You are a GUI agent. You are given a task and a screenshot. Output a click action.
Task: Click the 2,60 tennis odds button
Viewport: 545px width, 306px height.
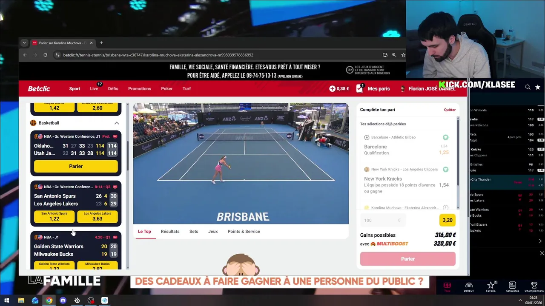[x=98, y=107]
